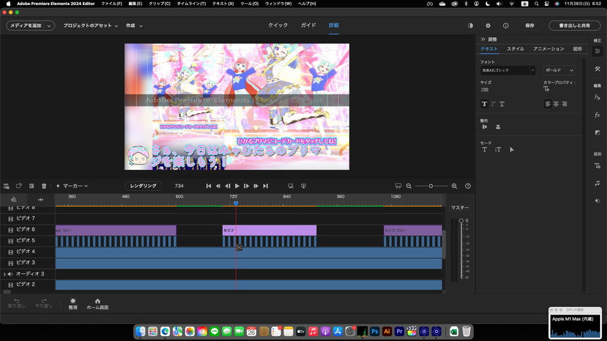
Task: Switch to the ガイド mode tab
Action: pyautogui.click(x=309, y=25)
